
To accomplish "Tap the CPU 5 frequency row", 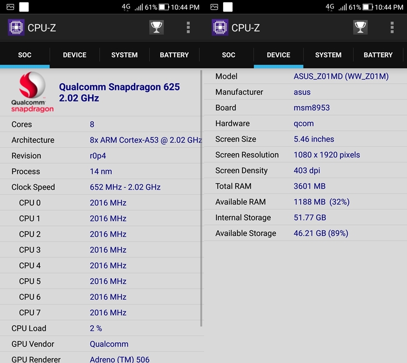I will coord(102,281).
